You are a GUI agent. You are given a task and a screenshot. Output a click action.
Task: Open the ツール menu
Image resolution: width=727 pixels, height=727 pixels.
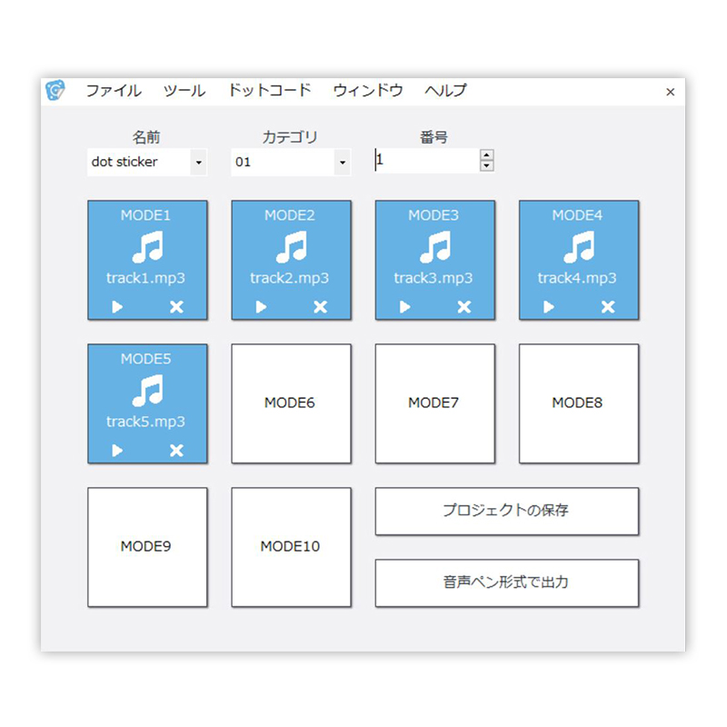[x=184, y=90]
